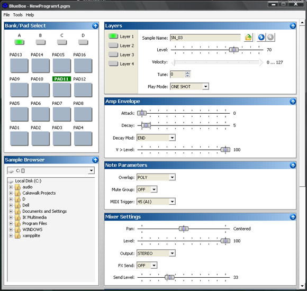The image size is (307, 291).
Task: Play the SN_03 sample preview
Action: pyautogui.click(x=261, y=37)
